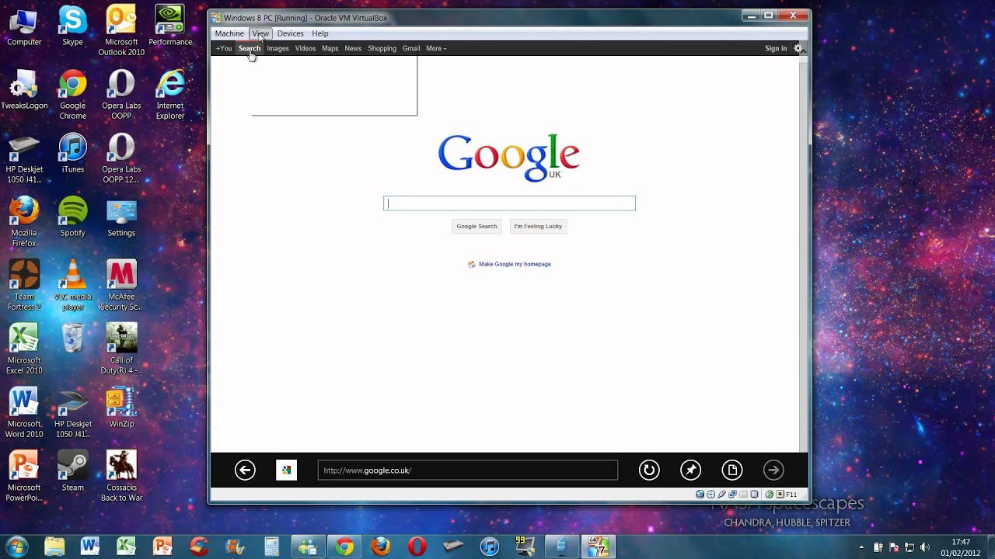Open Google Chrome desktop shortcut
The width and height of the screenshot is (995, 559).
pos(72,94)
